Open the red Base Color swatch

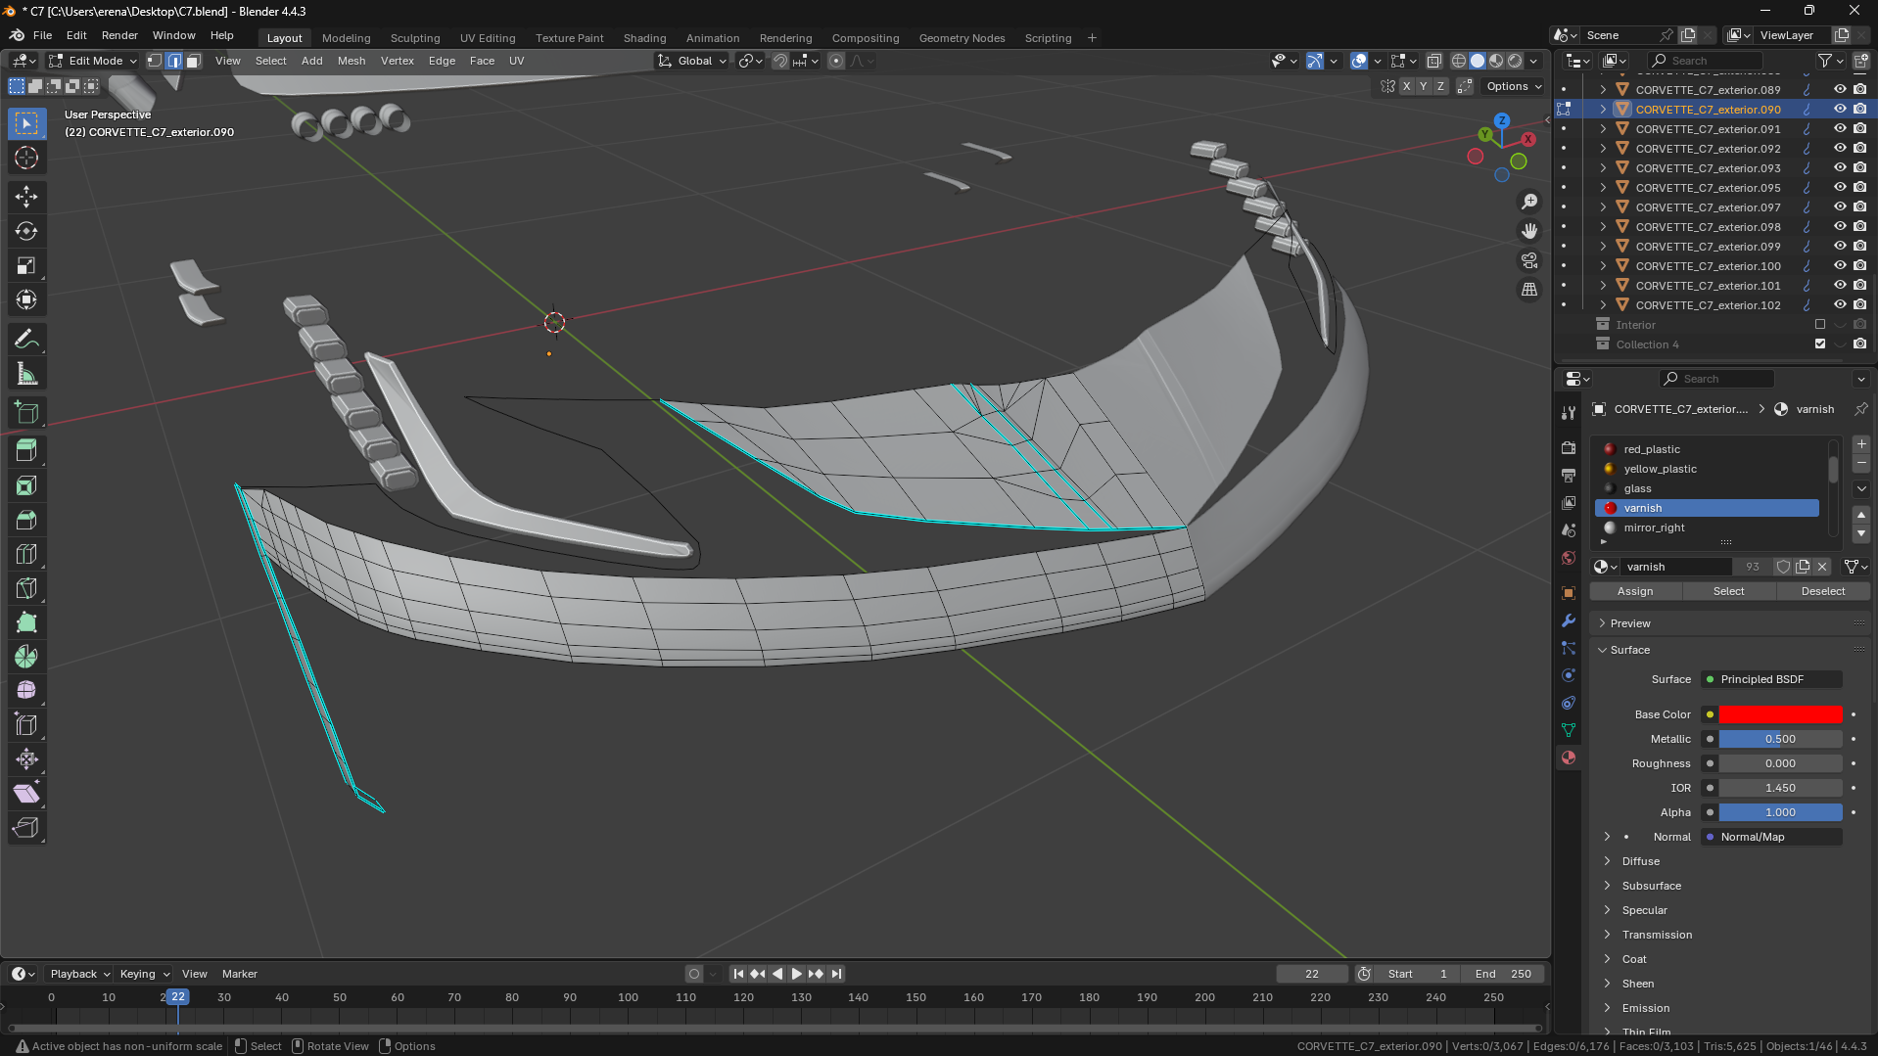(x=1780, y=714)
